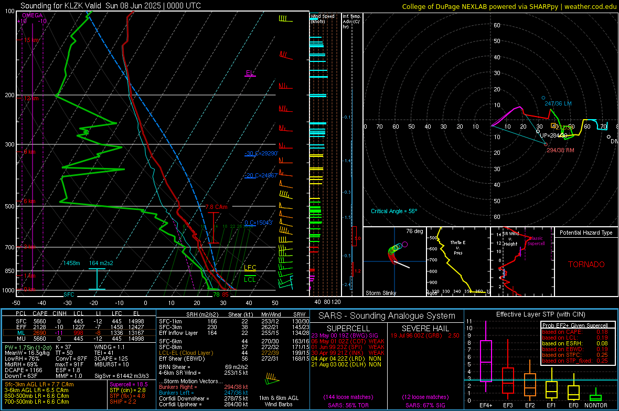The image size is (619, 411).
Task: Click the Bunkers Right storm motion line
Action: [204, 387]
